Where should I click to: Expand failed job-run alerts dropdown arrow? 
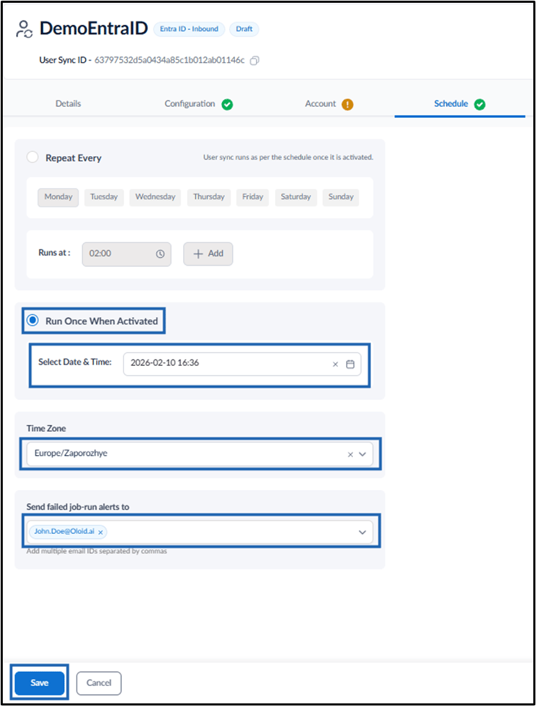[363, 532]
